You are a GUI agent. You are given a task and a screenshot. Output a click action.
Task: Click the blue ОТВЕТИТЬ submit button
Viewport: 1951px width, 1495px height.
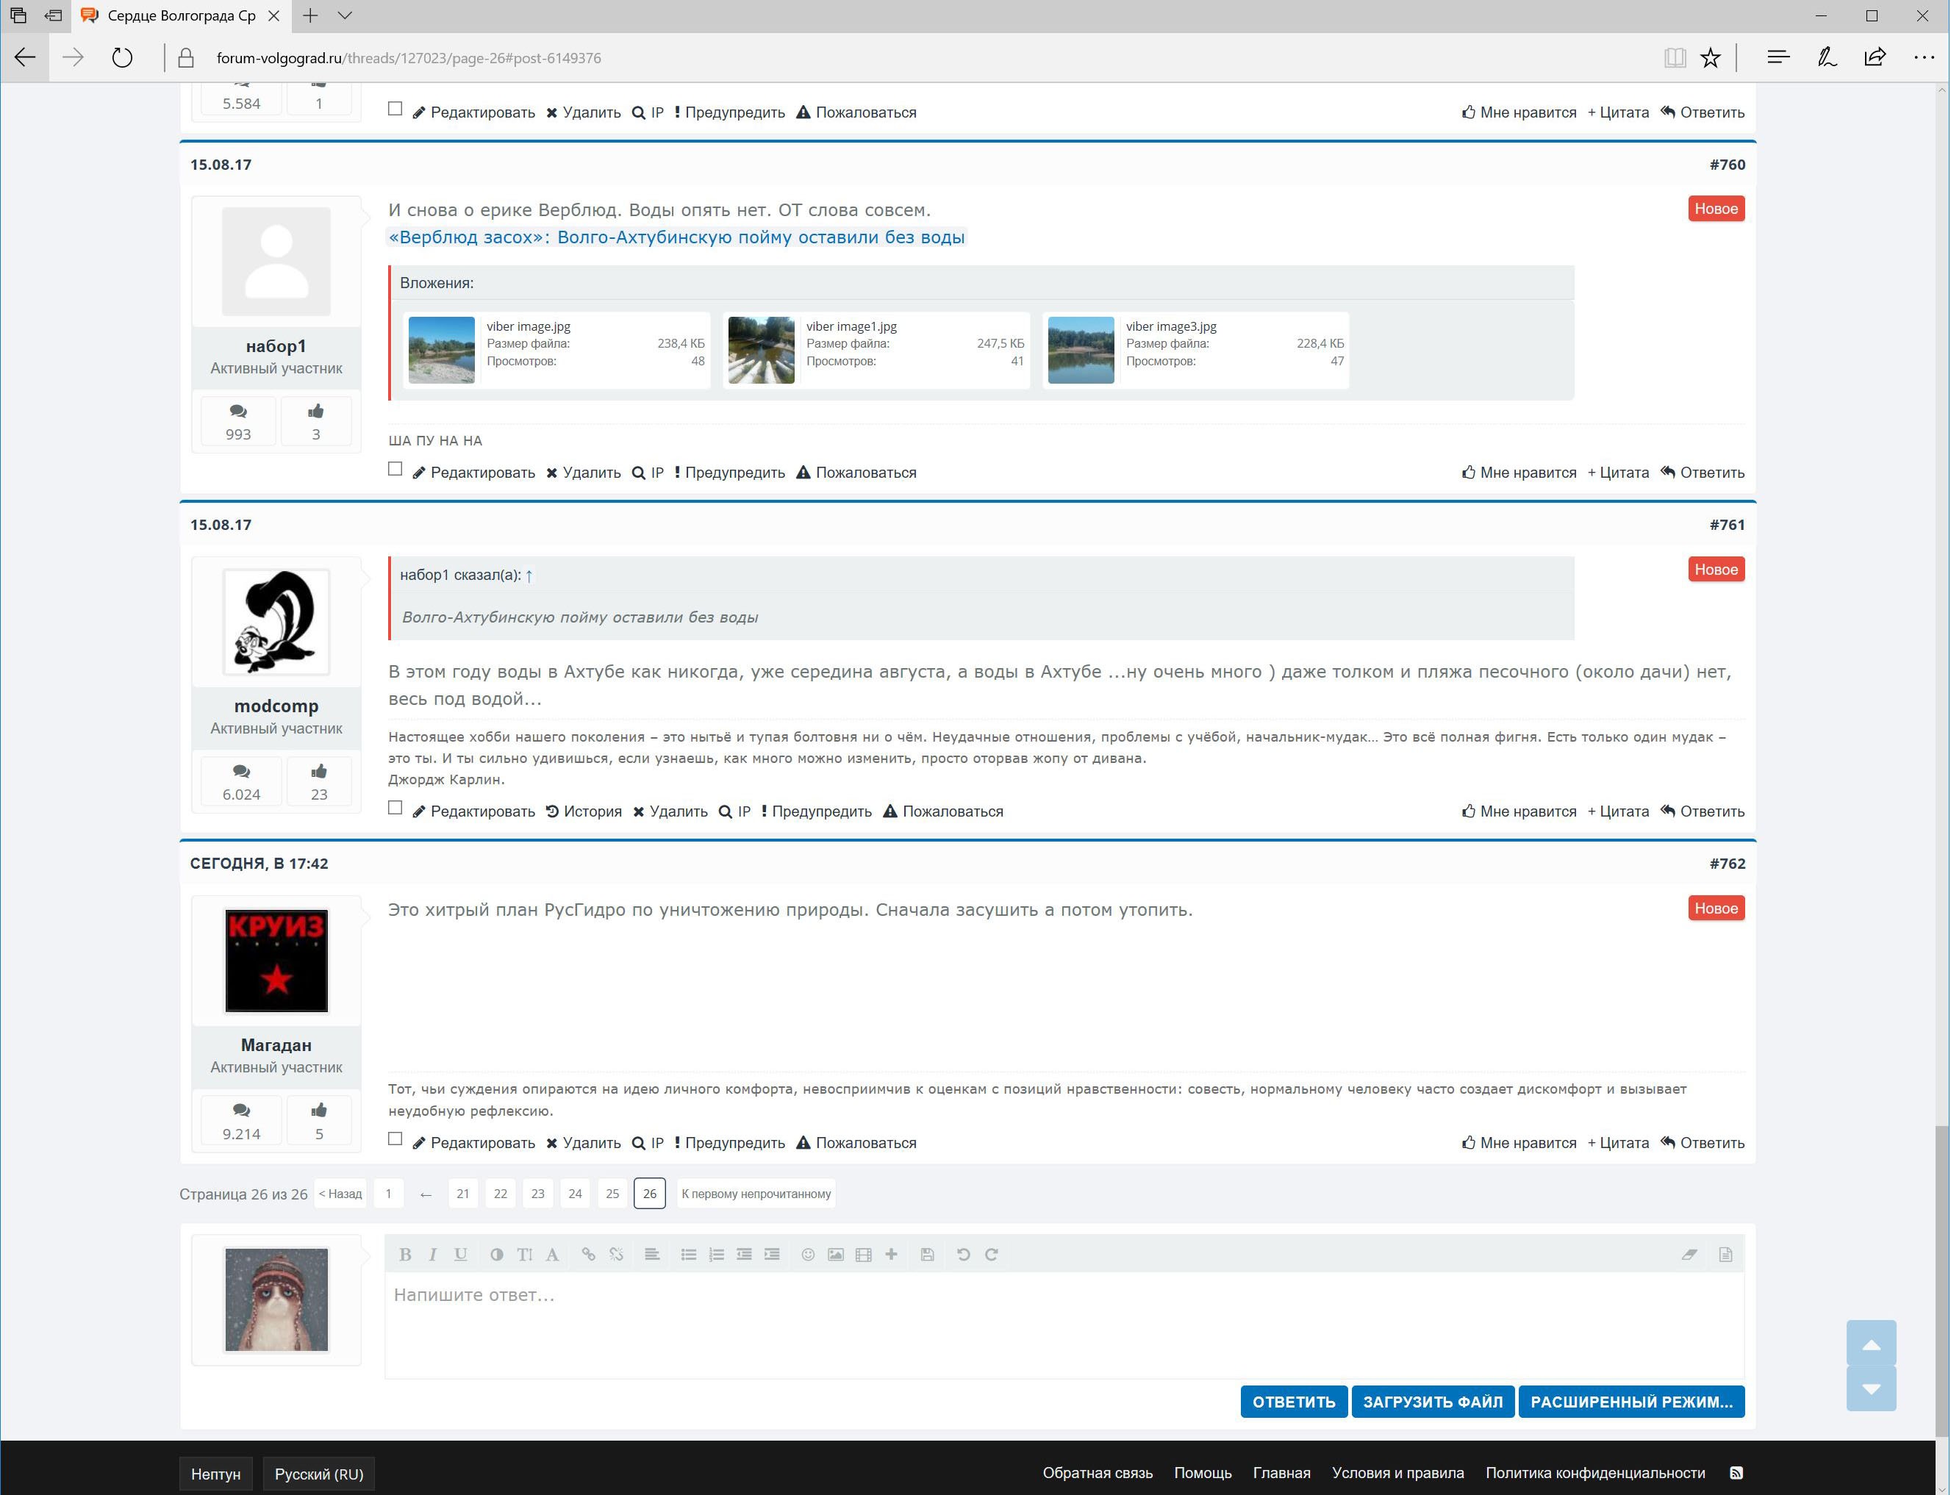coord(1293,1402)
